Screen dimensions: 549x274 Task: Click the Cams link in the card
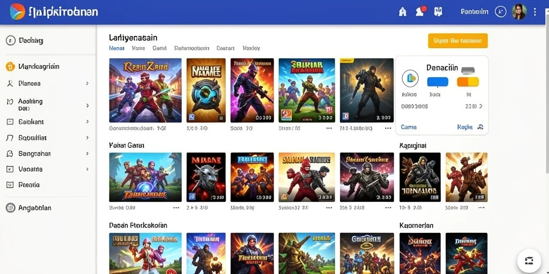coord(409,127)
